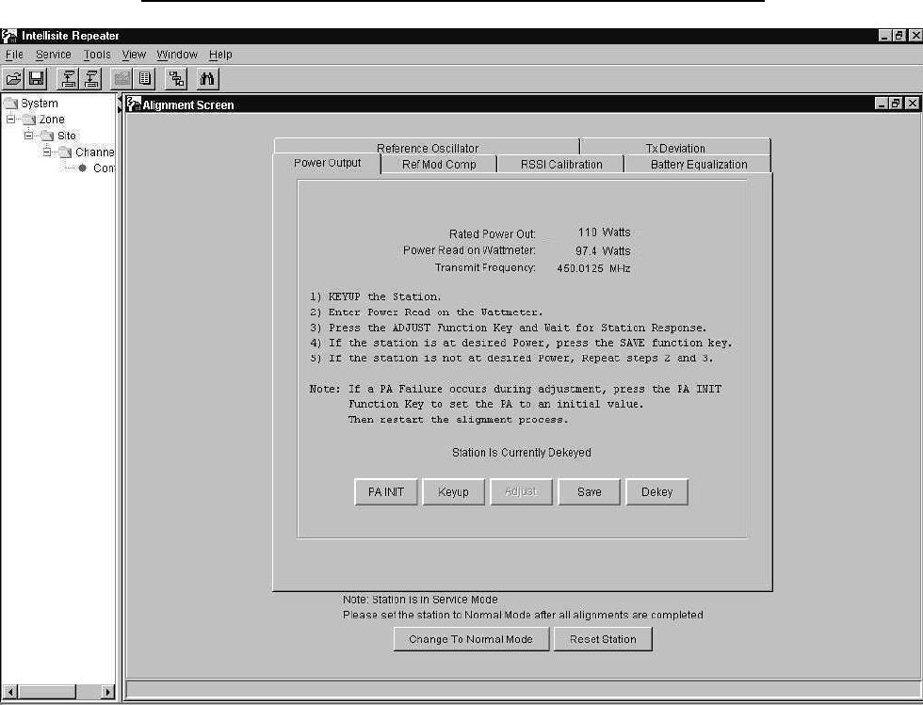Open the Help menu
Image resolution: width=923 pixels, height=705 pixels.
[x=220, y=55]
